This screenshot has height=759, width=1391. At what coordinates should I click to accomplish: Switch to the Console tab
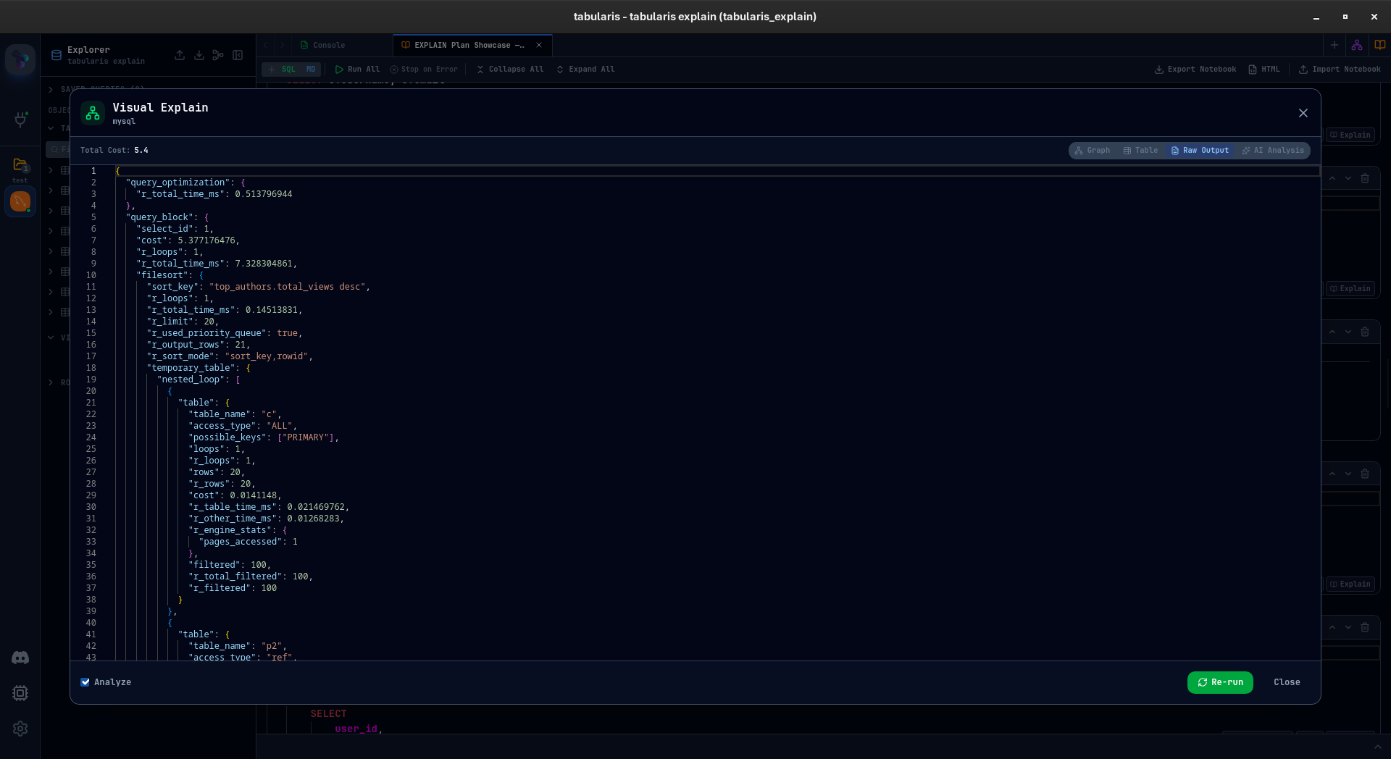[328, 45]
